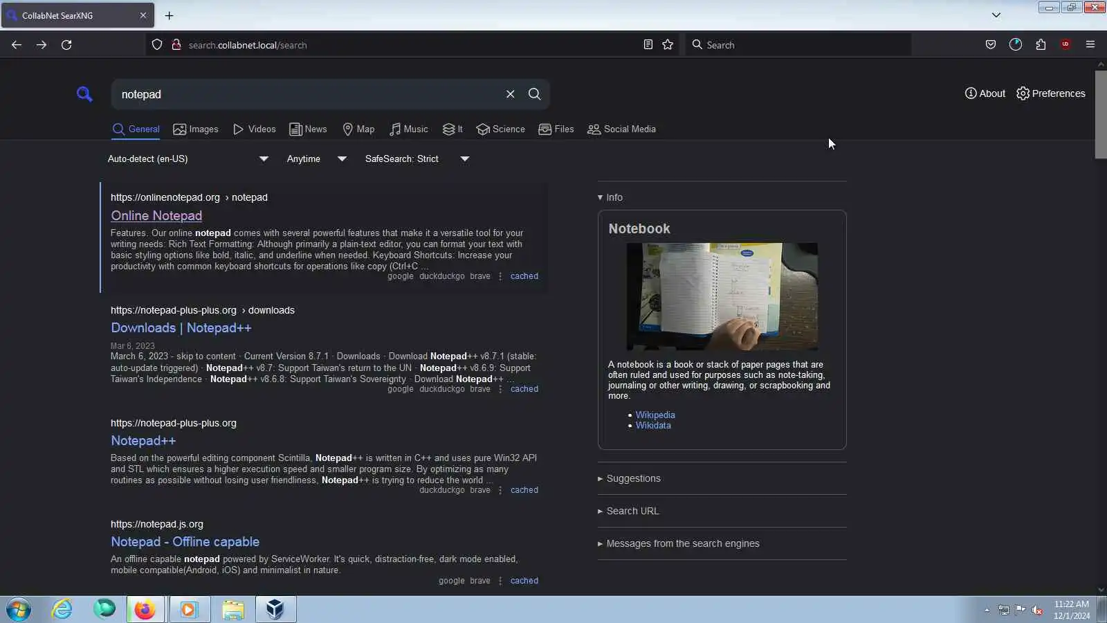Toggle reader view in address bar
Image resolution: width=1107 pixels, height=623 pixels.
pos(648,45)
